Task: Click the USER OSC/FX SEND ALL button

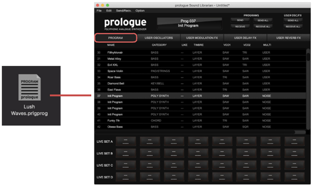Action: point(293,20)
